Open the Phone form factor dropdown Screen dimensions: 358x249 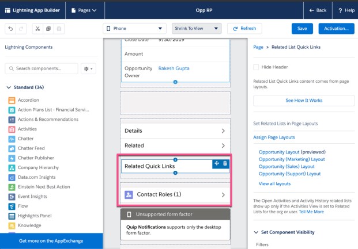point(134,29)
